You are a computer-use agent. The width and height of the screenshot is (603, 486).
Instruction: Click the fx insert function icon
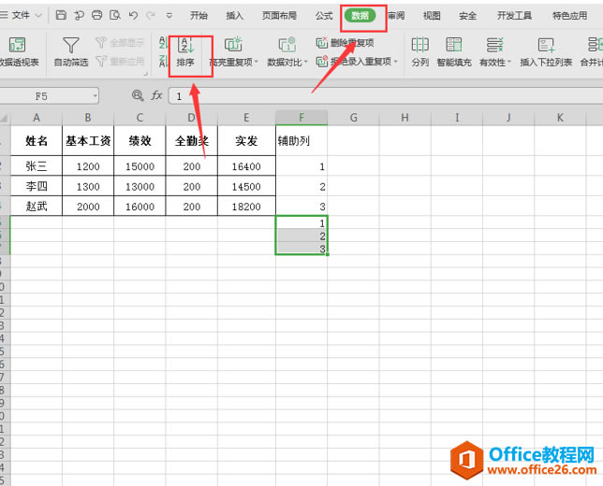point(156,95)
